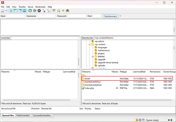
Task: Cancel the current operation
Action: pyautogui.click(x=39, y=11)
